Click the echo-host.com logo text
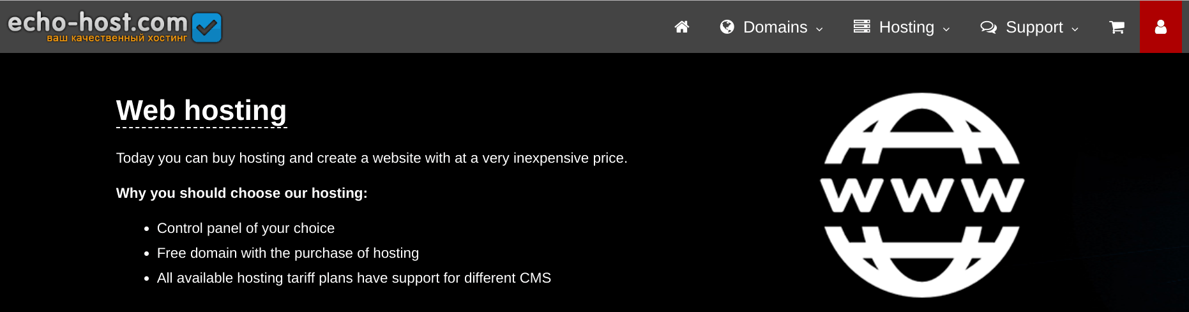This screenshot has width=1189, height=312. point(98,22)
